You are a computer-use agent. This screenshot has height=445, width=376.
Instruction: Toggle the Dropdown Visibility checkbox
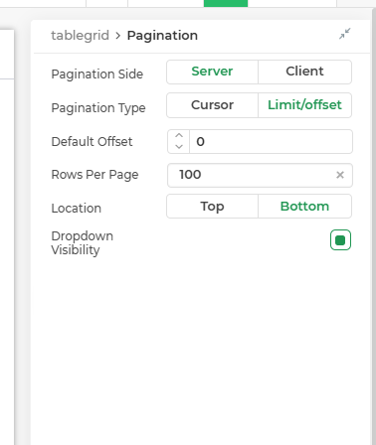pos(340,240)
